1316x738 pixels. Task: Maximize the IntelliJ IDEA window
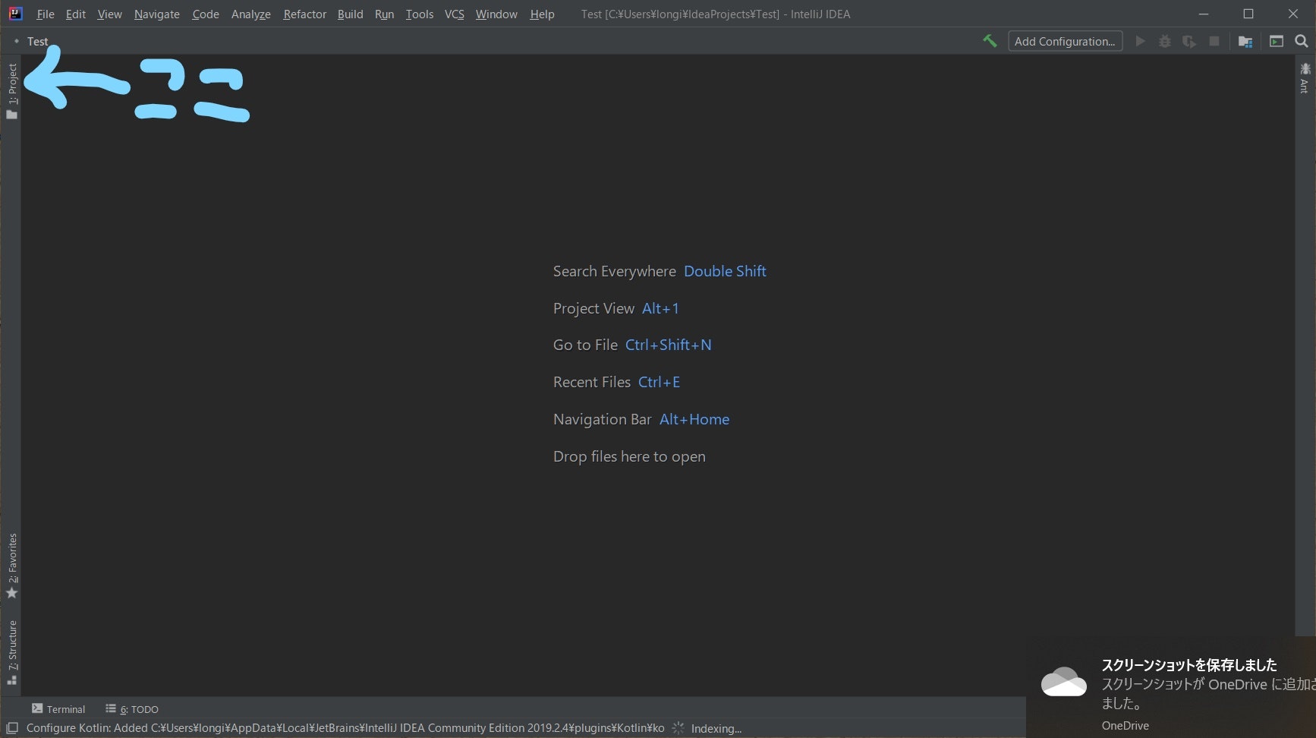1248,14
